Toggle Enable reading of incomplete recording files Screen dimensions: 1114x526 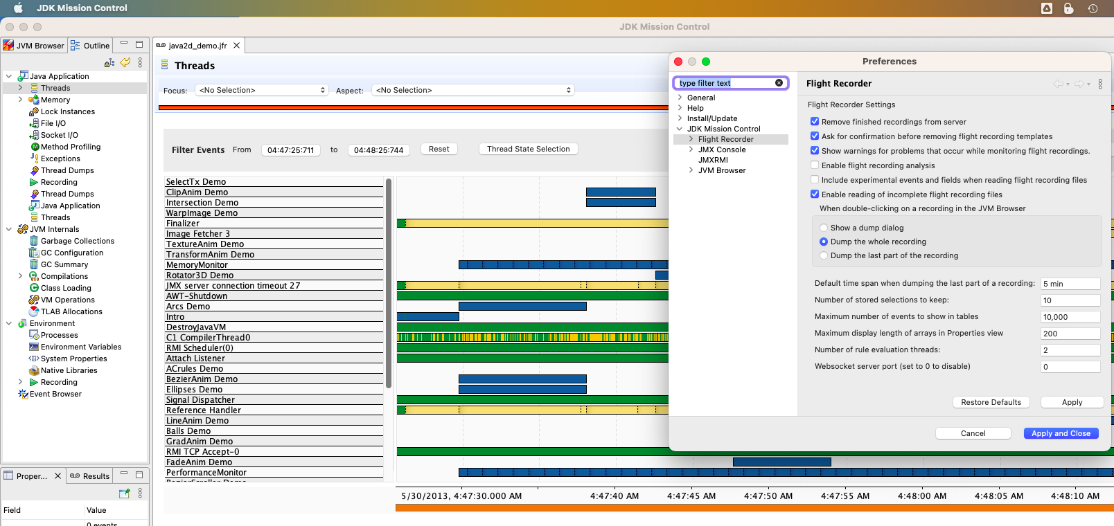pyautogui.click(x=815, y=194)
